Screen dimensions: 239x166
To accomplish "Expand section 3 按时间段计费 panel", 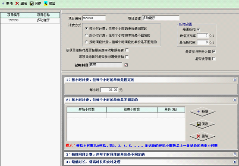I will click(x=235, y=154).
